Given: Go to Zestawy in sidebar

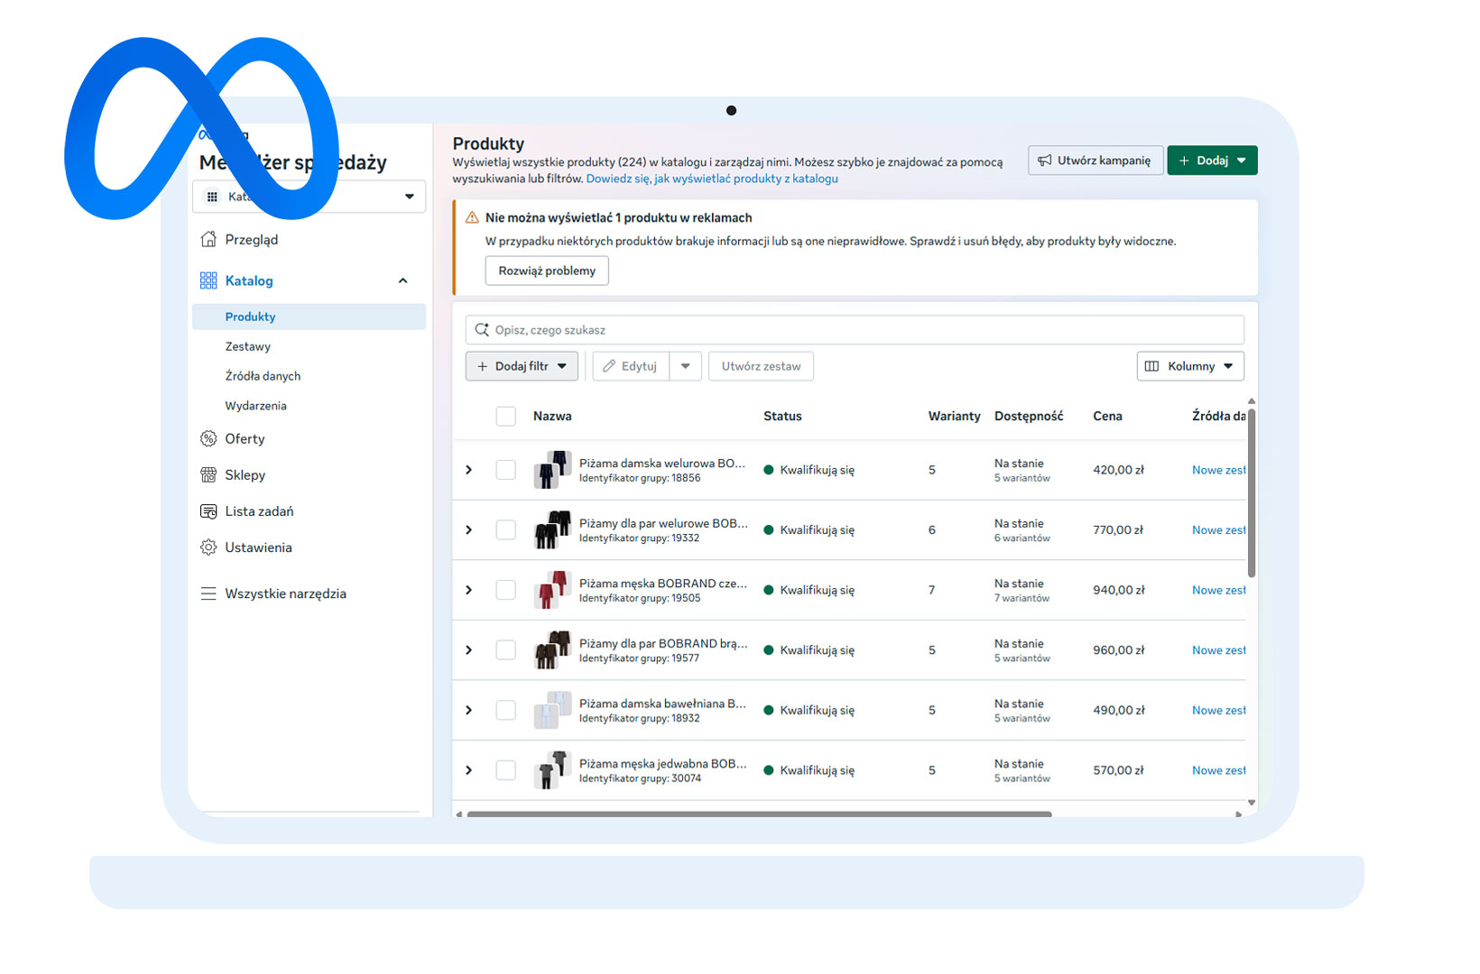Looking at the screenshot, I should [248, 346].
